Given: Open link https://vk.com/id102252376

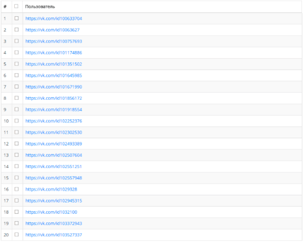Looking at the screenshot, I should [x=54, y=121].
